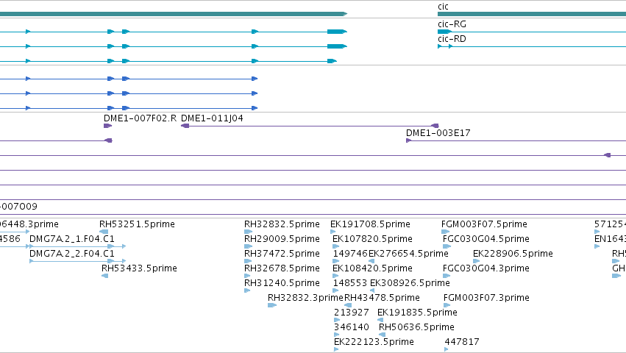Select EK228906.5prime EST label
This screenshot has width=626, height=353.
click(x=513, y=254)
